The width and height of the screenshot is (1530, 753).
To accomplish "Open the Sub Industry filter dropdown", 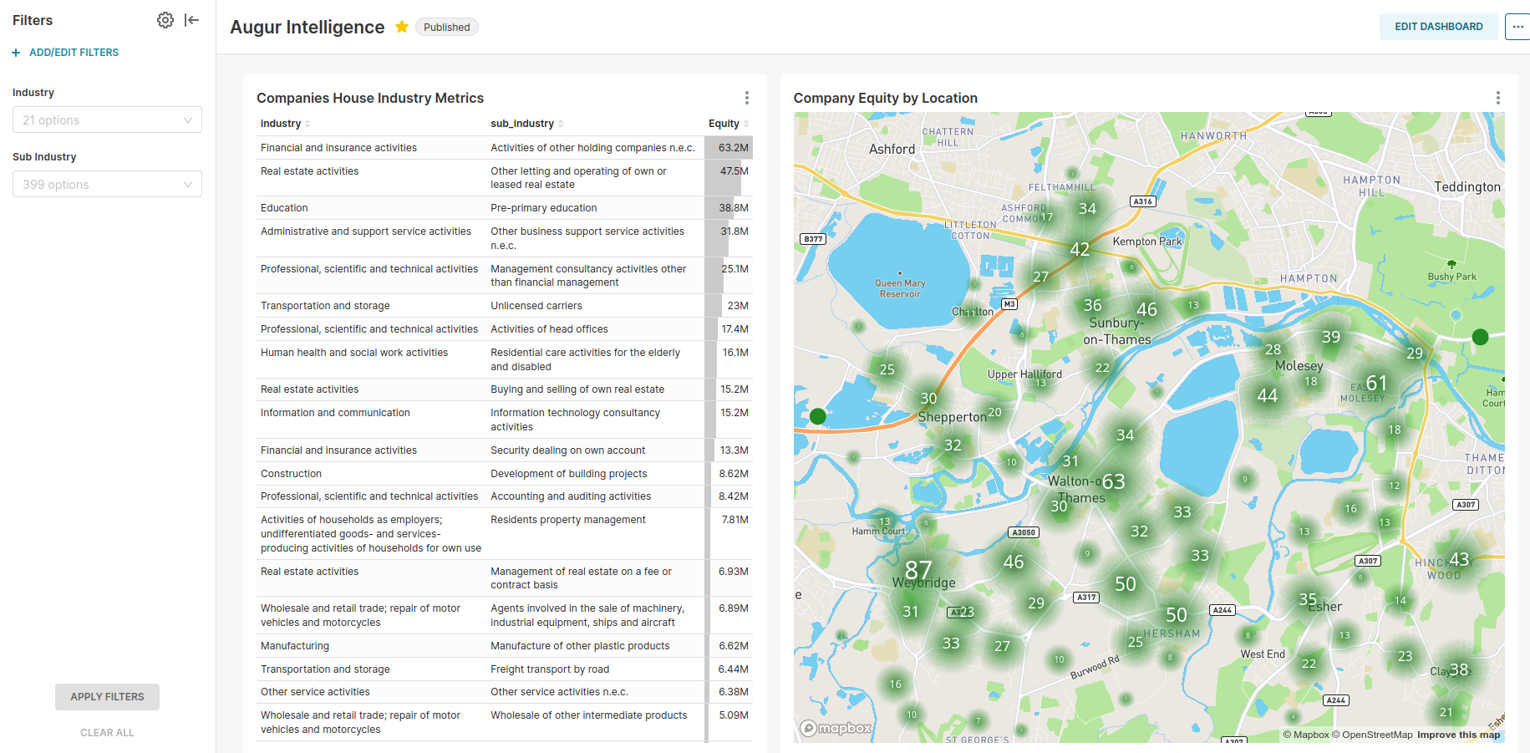I will [107, 184].
